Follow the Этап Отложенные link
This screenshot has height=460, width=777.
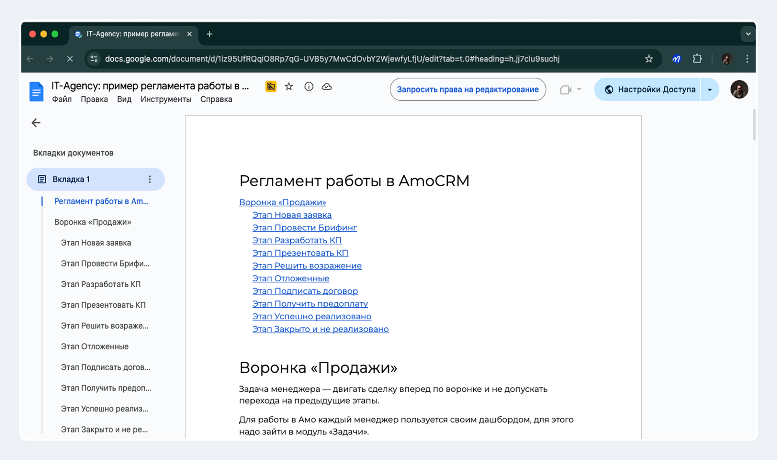click(291, 278)
